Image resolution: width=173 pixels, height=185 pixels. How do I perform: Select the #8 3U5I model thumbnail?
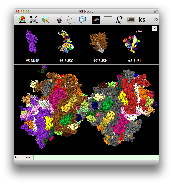(132, 42)
